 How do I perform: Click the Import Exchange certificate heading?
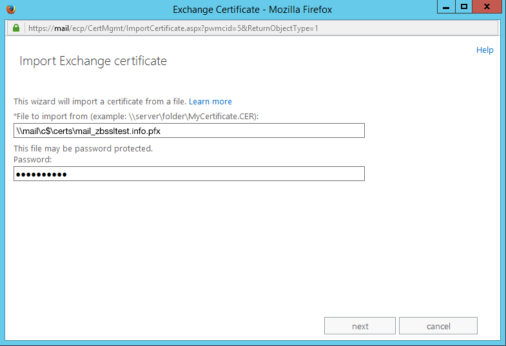click(x=93, y=61)
